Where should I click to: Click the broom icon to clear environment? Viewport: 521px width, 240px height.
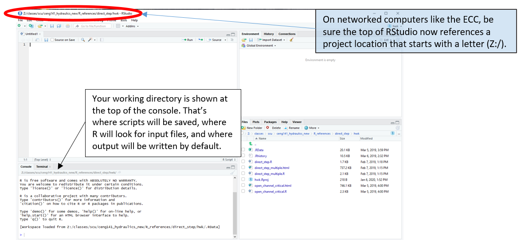tap(291, 40)
